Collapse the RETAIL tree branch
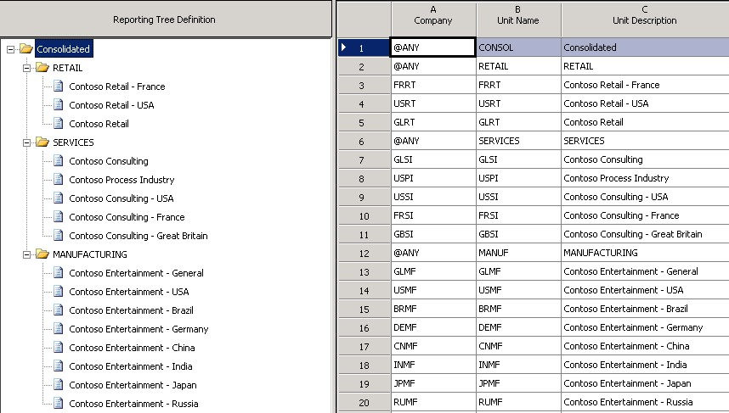The width and height of the screenshot is (729, 413). pos(26,68)
